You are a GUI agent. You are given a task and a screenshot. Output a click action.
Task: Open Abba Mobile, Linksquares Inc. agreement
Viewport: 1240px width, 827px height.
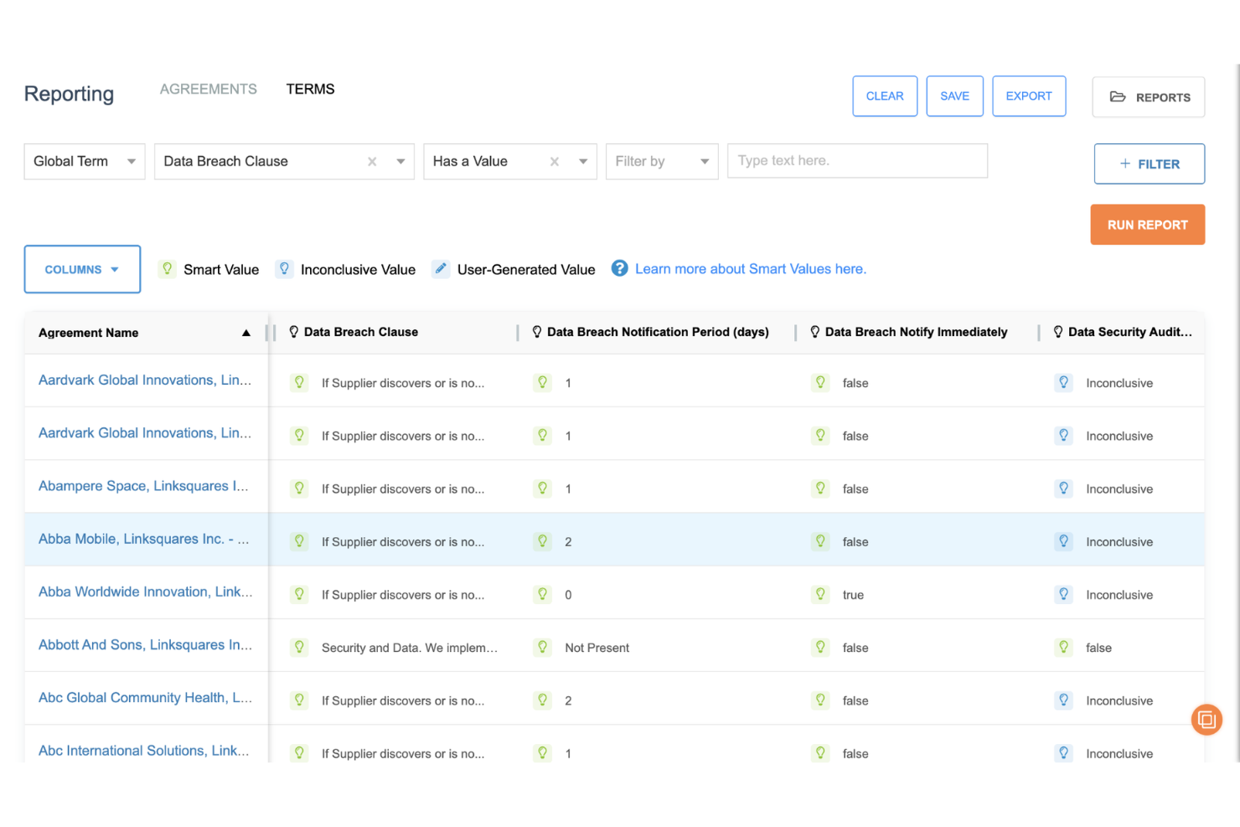tap(143, 539)
